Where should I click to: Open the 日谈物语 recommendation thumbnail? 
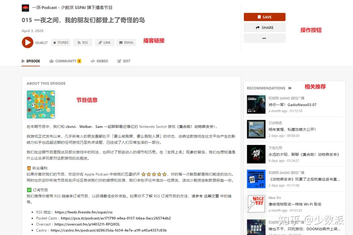click(x=256, y=129)
